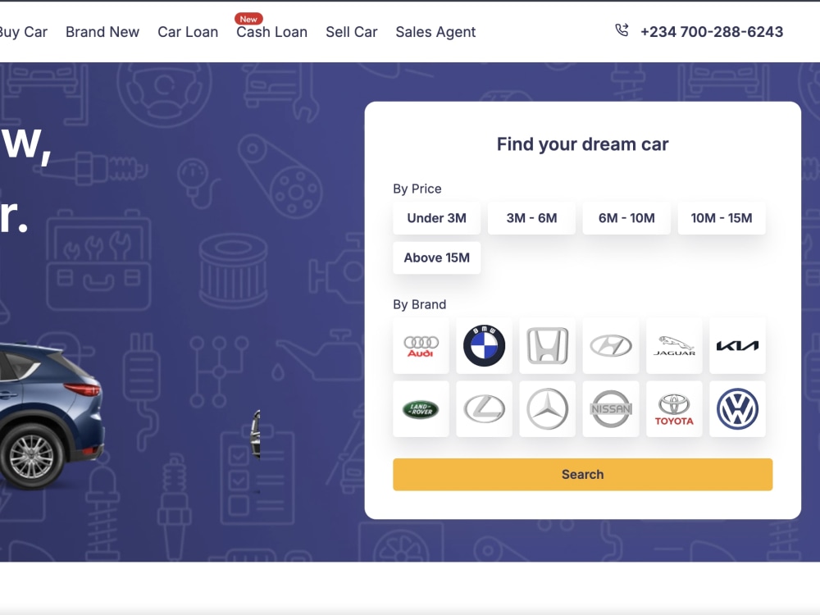
Task: Open the Buy Car menu item
Action: coord(24,32)
